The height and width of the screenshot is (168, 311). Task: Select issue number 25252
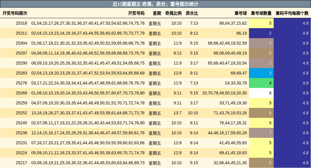tap(21, 113)
